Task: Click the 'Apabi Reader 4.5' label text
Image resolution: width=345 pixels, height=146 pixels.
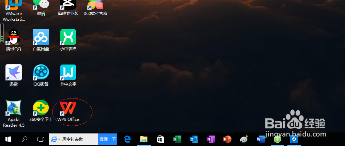Action: 14,122
